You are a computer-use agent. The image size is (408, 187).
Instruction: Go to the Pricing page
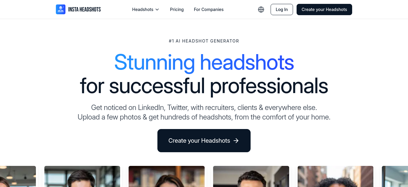177,10
